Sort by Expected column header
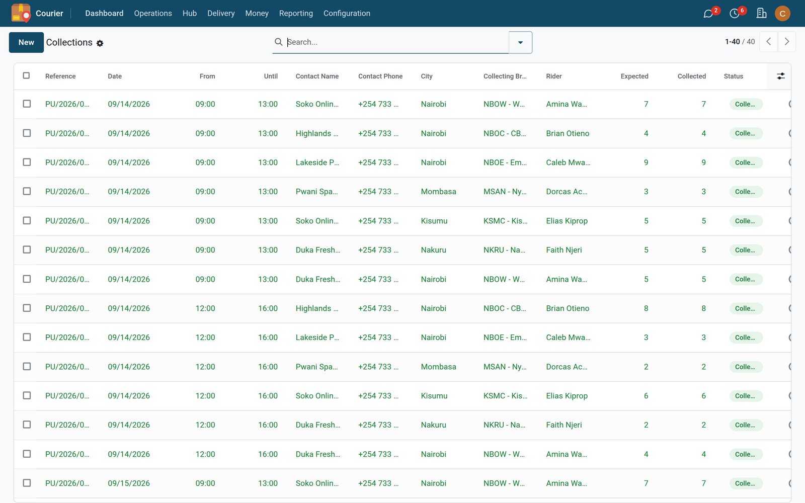Screen dimensions: 805x503 pos(634,76)
